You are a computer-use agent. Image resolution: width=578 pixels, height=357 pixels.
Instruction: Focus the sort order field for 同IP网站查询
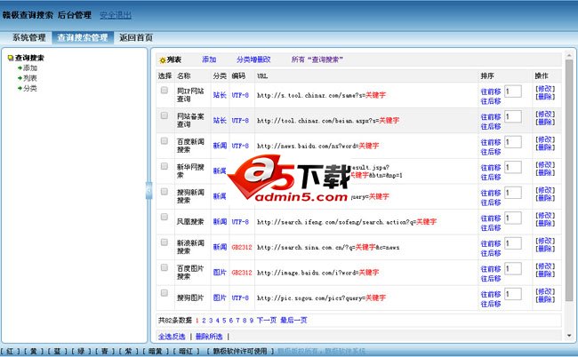(513, 91)
